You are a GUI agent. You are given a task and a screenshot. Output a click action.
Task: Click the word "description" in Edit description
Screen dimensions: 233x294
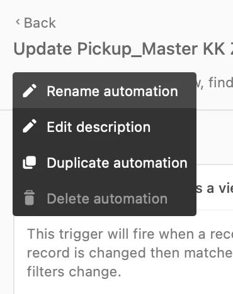point(113,128)
